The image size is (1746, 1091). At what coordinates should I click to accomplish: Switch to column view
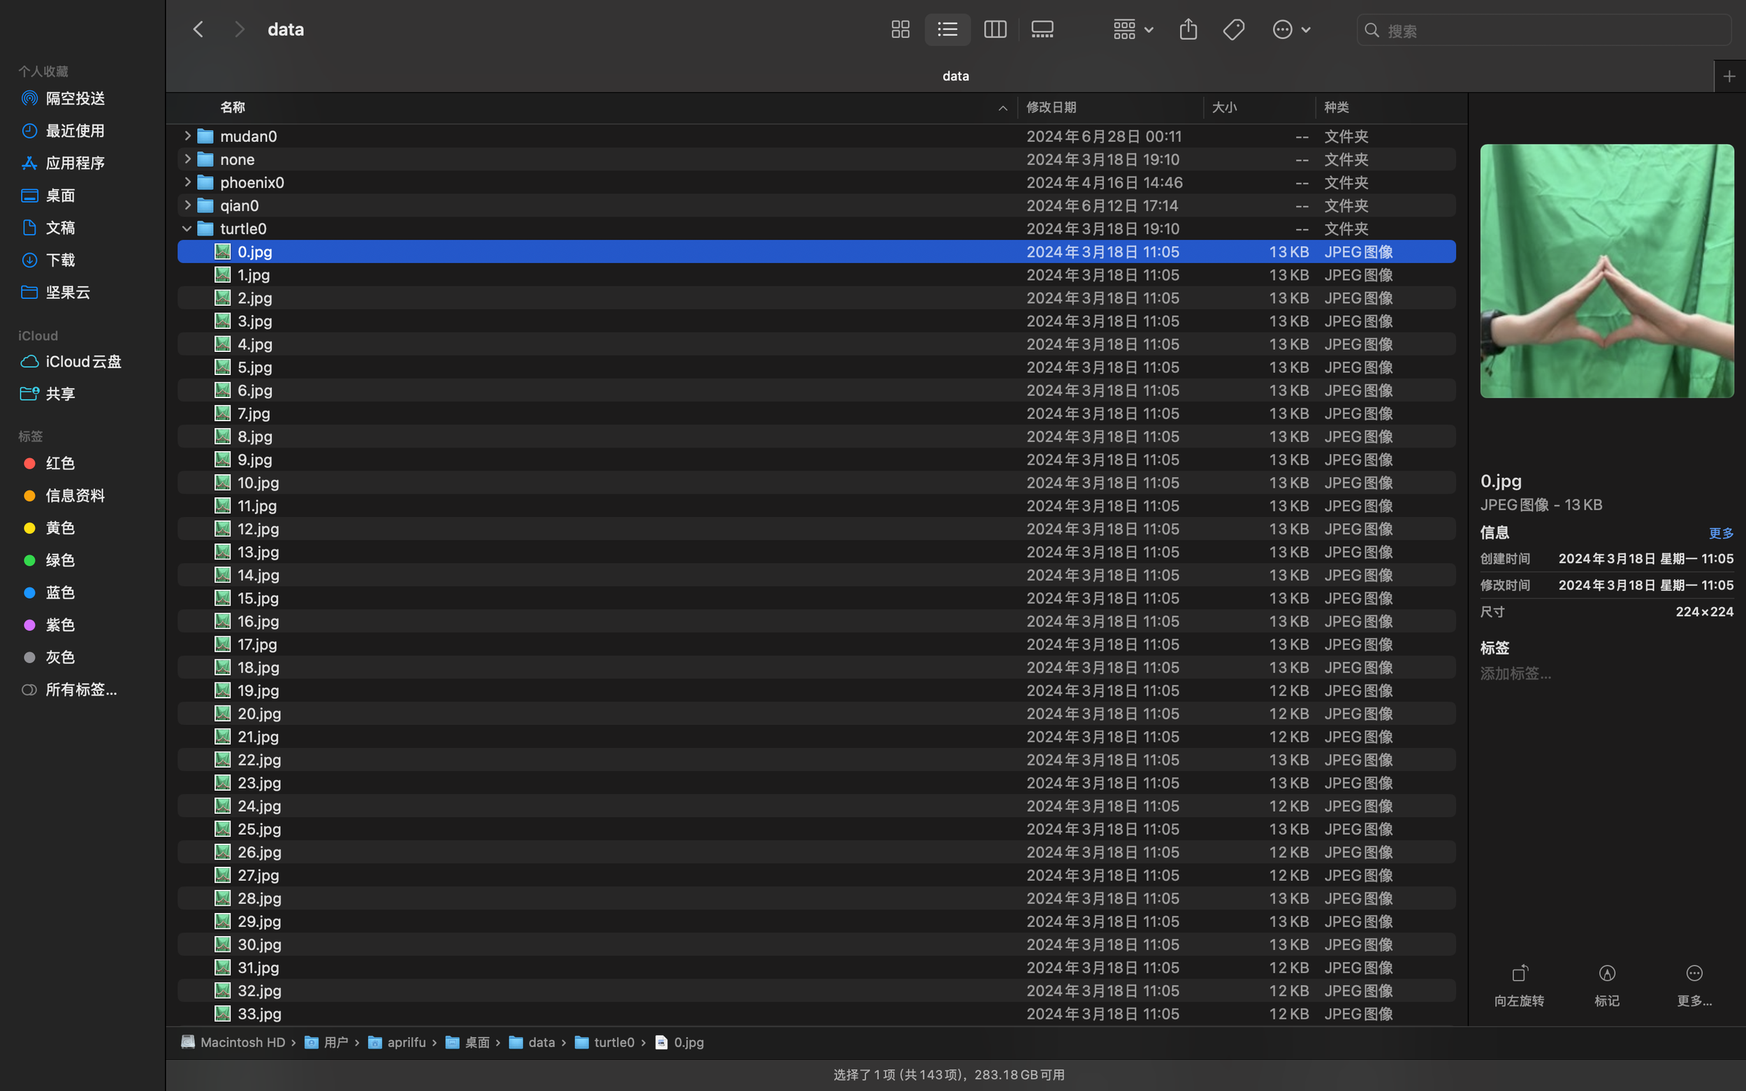pos(995,29)
